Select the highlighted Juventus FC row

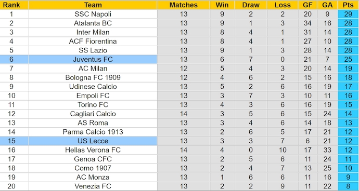click(x=179, y=59)
